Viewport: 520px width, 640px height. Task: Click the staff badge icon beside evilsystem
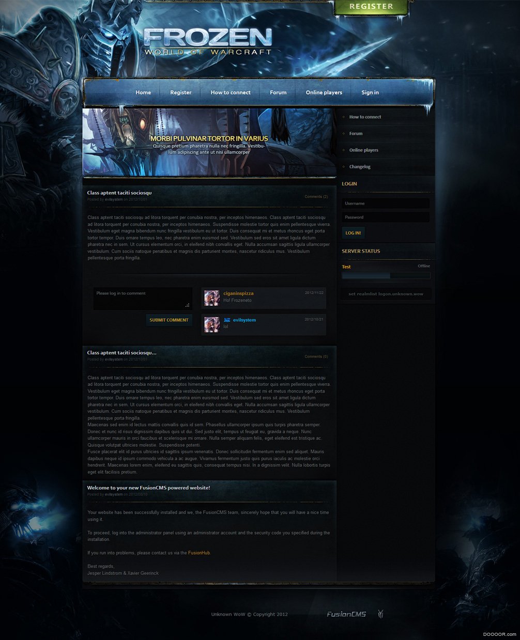tap(227, 320)
